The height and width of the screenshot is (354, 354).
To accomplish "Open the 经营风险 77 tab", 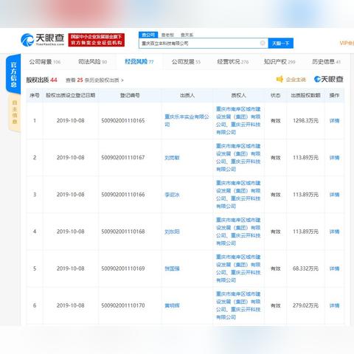I will coord(139,62).
